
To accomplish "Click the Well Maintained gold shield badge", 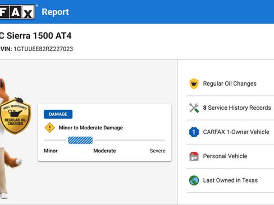I will click(x=15, y=116).
